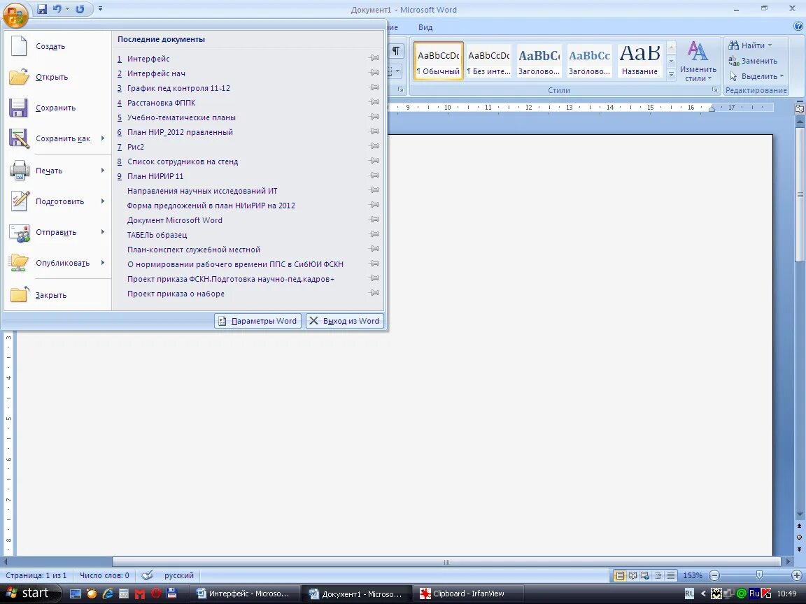Click the Save icon in quick access toolbar
Viewport: 806px width, 604px height.
point(42,9)
